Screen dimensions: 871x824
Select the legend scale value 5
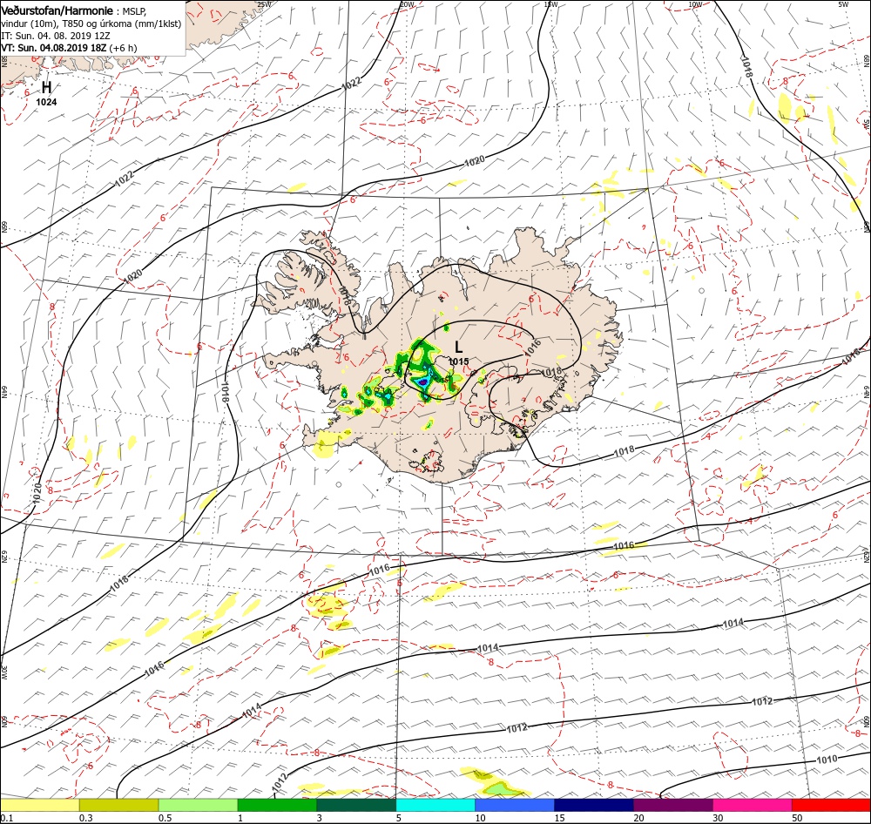point(398,818)
